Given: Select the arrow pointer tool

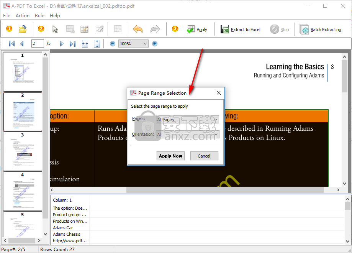Looking at the screenshot, I should click(55, 29).
